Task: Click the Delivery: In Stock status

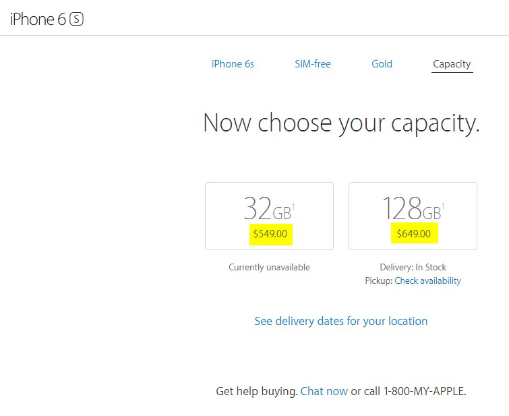Action: pos(413,267)
